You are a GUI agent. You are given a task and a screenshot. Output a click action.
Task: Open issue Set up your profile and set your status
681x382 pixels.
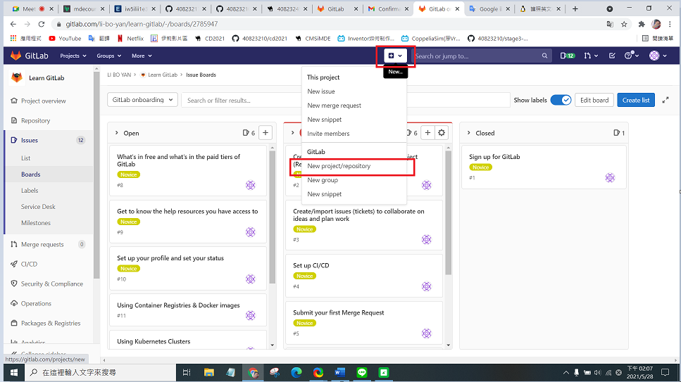click(170, 258)
